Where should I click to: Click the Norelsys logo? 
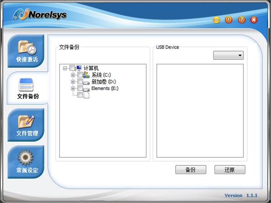40,14
